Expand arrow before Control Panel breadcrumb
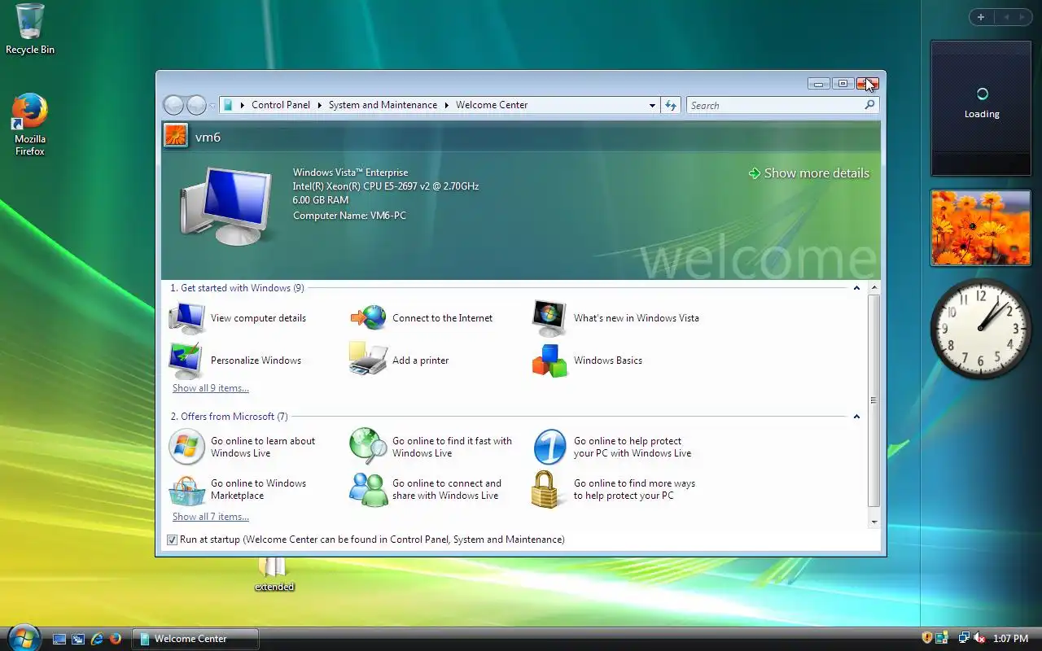Screen dimensions: 1042x651 point(242,105)
